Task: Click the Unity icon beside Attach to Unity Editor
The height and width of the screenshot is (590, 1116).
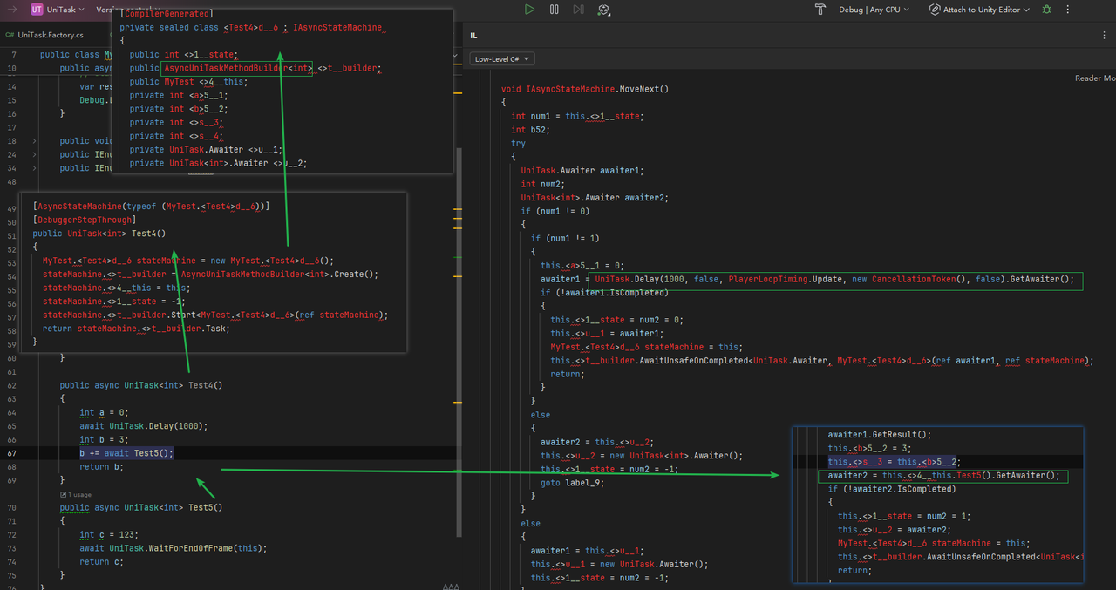Action: (935, 10)
